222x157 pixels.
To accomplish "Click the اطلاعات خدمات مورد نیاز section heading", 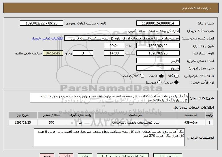I will 193,107.
